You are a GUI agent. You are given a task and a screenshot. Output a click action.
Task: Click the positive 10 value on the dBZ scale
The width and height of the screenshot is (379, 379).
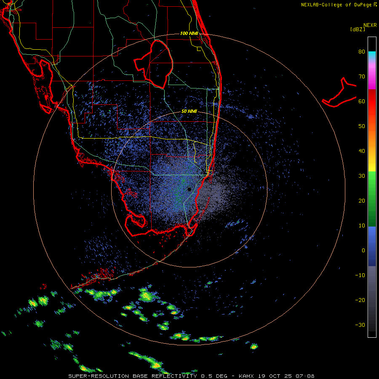[362, 226]
